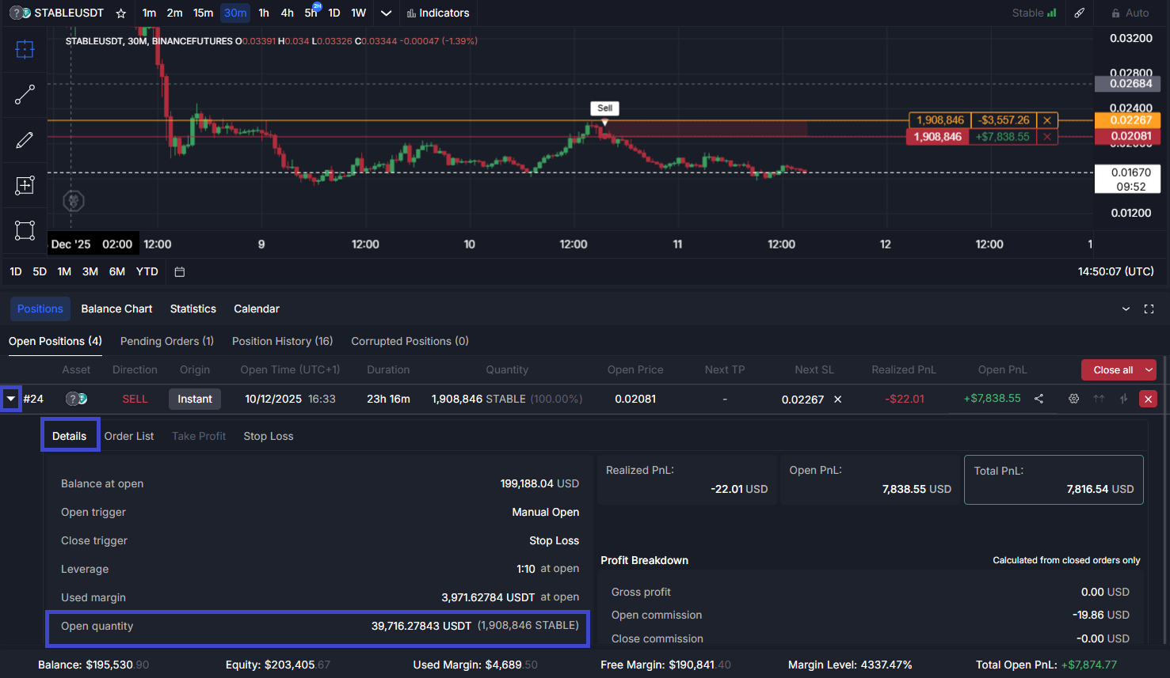Select the pencil brush drawing tool
Viewport: 1170px width, 678px height.
click(25, 140)
